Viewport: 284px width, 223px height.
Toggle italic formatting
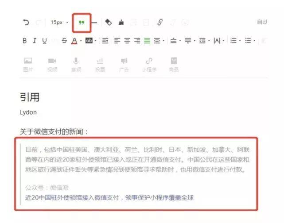(x=35, y=41)
